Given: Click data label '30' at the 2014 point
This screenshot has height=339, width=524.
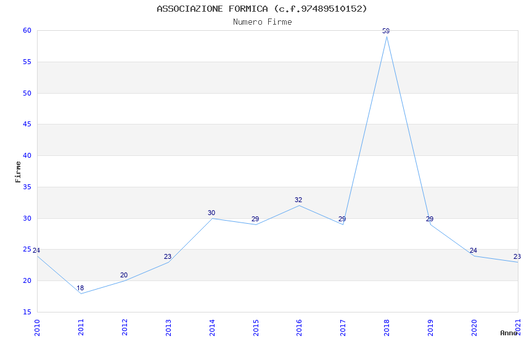Looking at the screenshot, I should coord(211,213).
